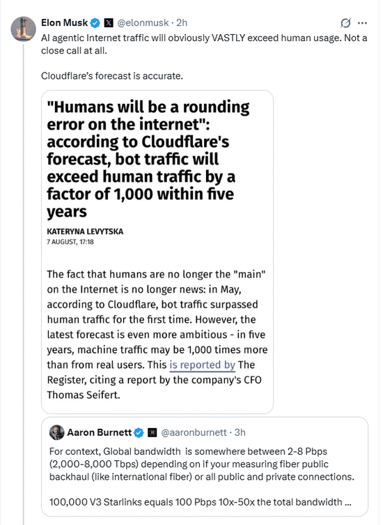The height and width of the screenshot is (525, 383).
Task: Click the @elonmusk handle
Action: click(143, 23)
